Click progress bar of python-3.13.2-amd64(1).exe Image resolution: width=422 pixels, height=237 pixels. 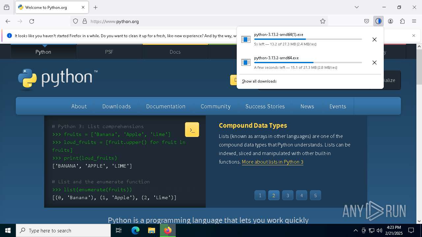[308, 39]
